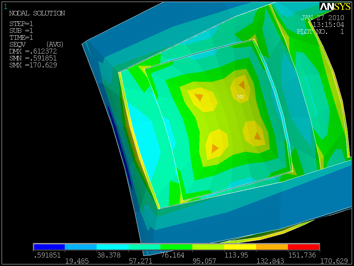Click the legend value 76.164
354x266 pixels.
[x=172, y=255]
